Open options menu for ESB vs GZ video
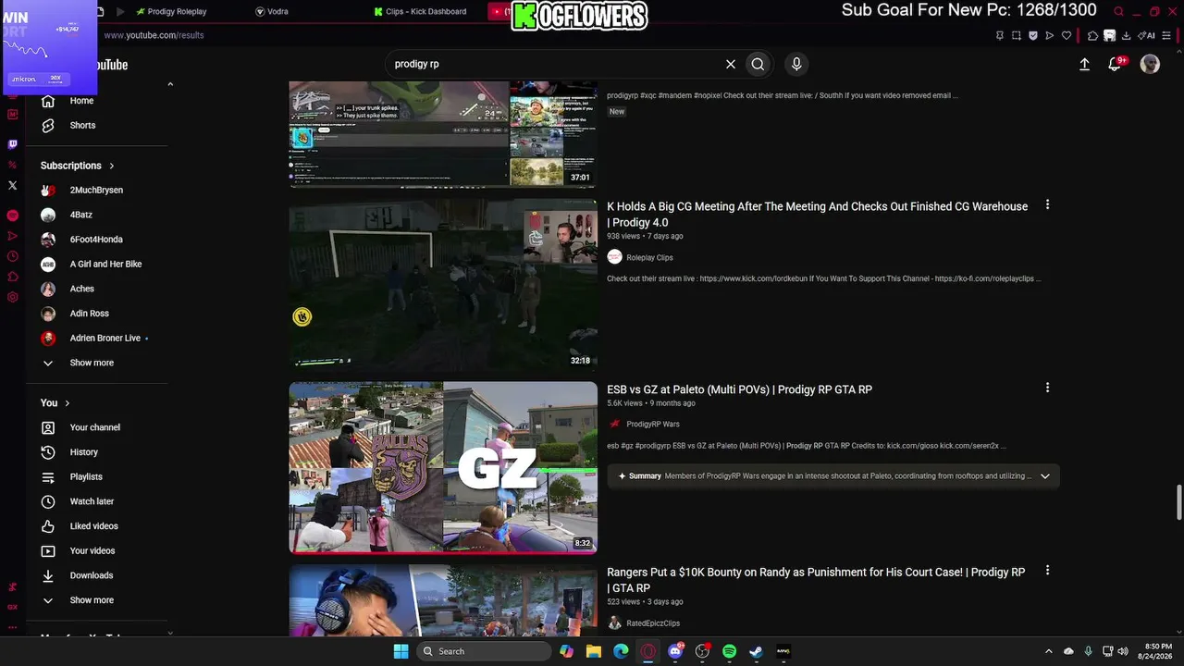The image size is (1184, 666). 1047,388
